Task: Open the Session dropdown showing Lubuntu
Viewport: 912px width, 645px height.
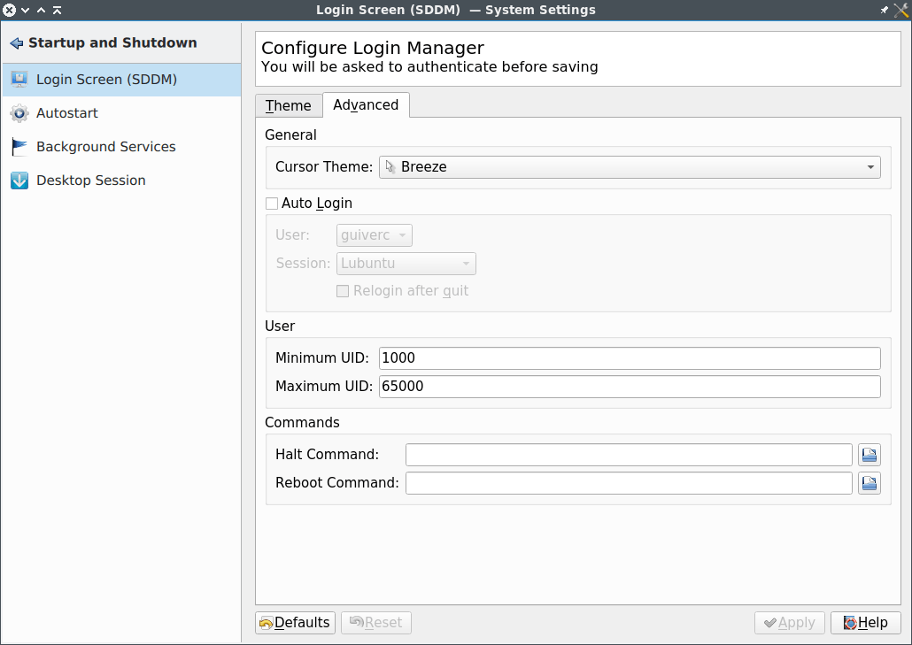Action: coord(406,264)
